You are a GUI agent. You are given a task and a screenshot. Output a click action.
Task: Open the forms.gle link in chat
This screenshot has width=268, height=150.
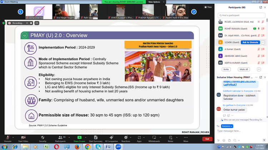click(x=239, y=83)
